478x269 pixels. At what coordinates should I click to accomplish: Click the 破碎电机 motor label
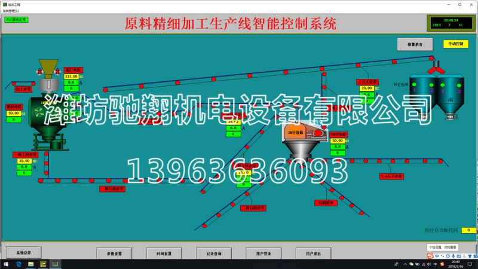[14, 107]
